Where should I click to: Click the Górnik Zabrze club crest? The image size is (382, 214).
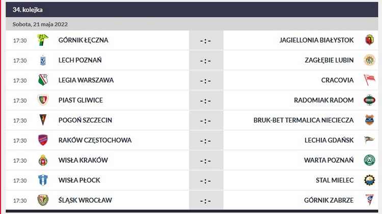click(369, 200)
